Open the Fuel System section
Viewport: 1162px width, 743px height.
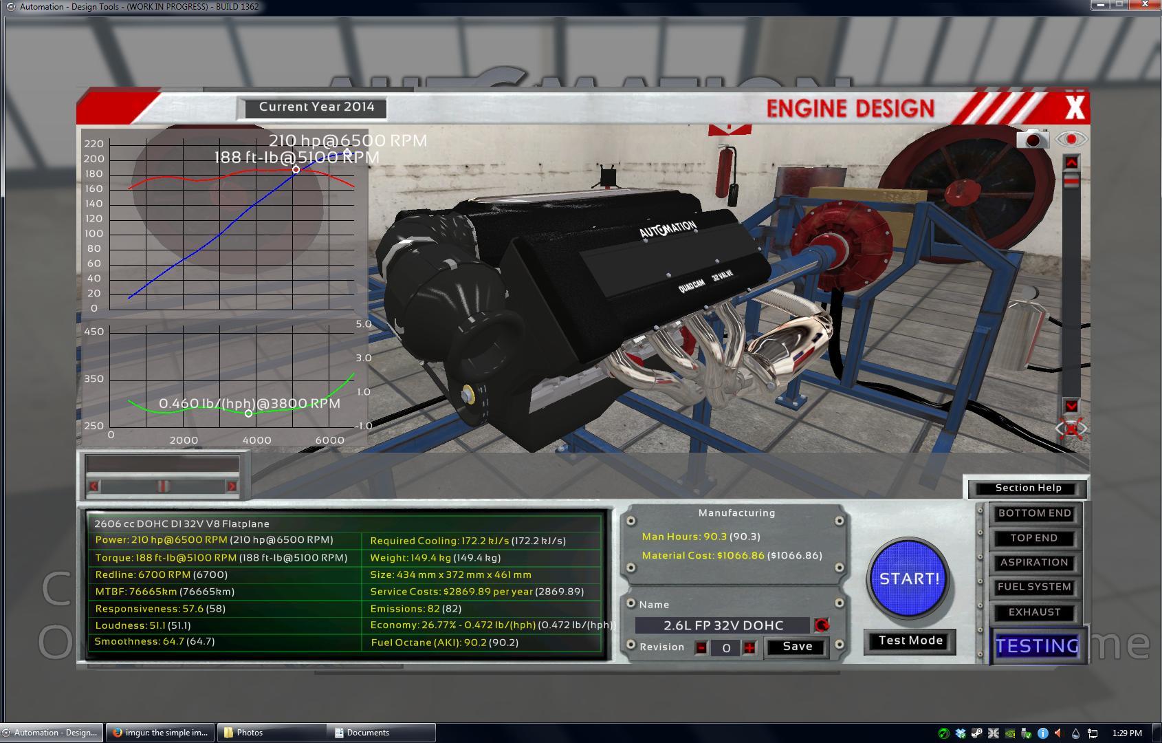(x=1035, y=587)
